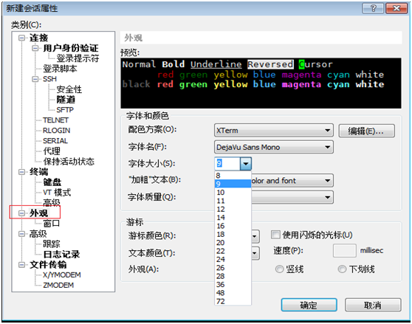The image size is (412, 324).
Task: Click the font size input box
Action: point(227,164)
